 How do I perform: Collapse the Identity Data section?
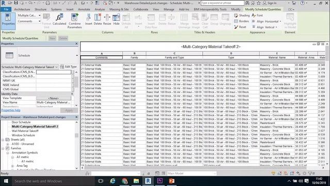coord(72,94)
